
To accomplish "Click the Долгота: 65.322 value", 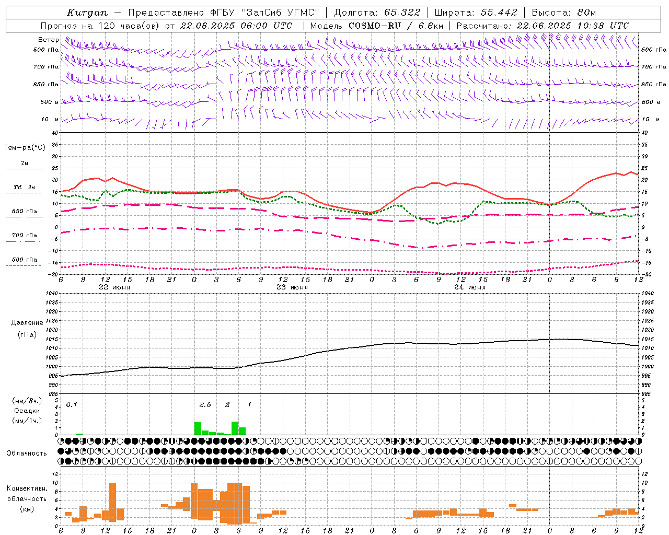I will tap(377, 13).
